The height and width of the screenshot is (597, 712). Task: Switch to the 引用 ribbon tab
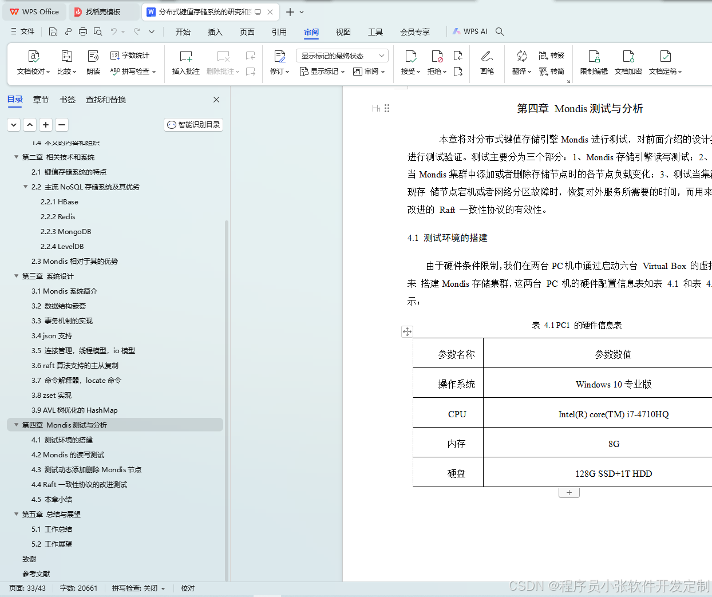click(279, 32)
